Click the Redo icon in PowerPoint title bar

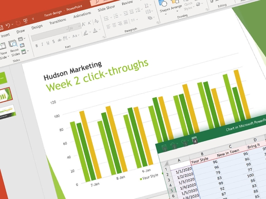18,23
